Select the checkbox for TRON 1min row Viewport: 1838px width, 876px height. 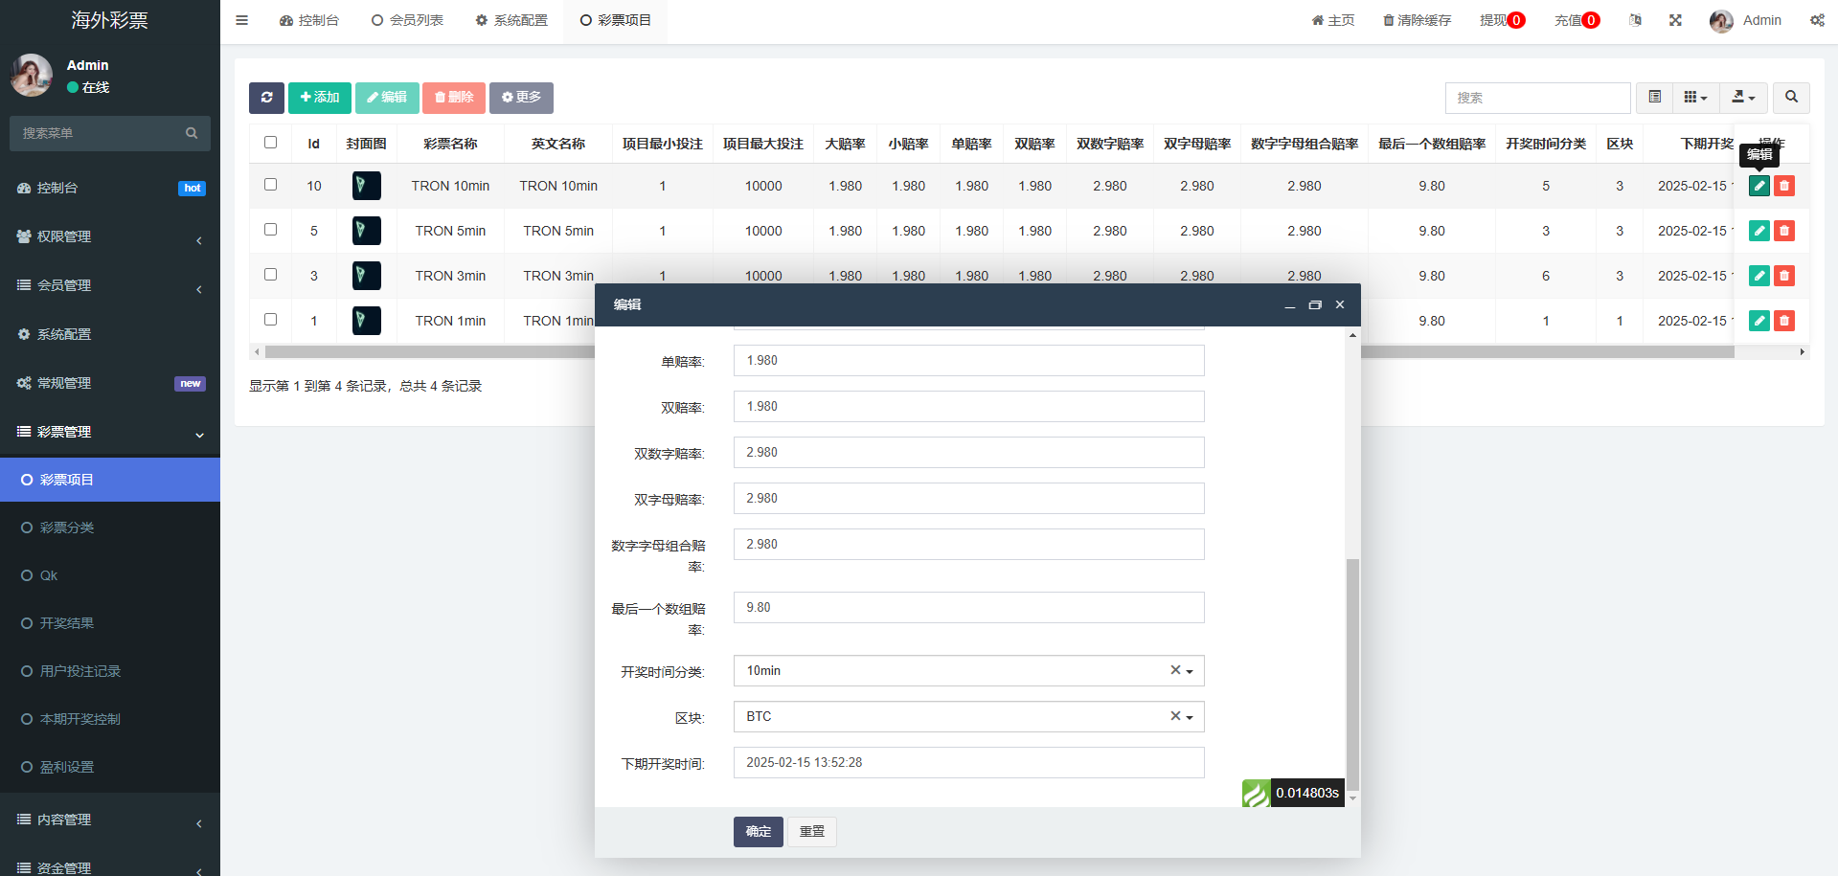[x=271, y=320]
